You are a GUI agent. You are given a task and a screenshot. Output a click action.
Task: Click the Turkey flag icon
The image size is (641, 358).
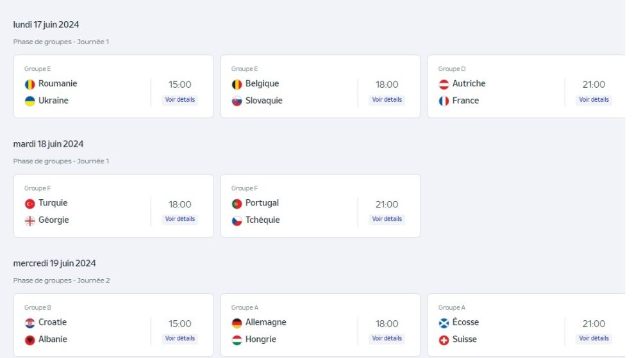point(30,203)
